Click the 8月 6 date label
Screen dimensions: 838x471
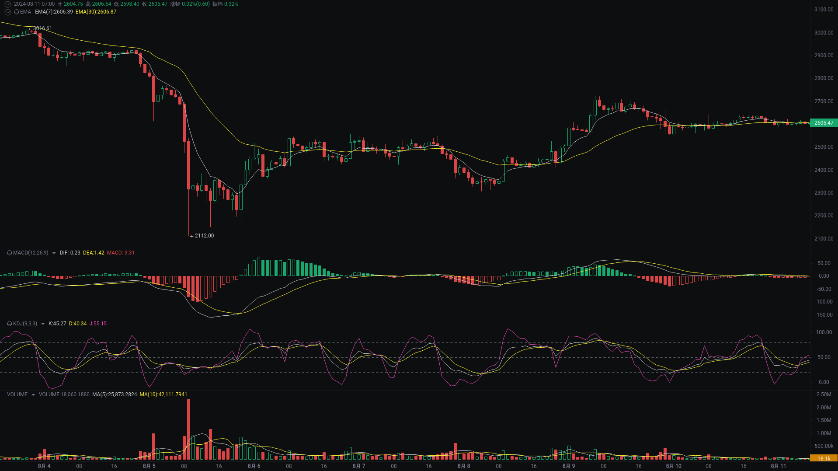[254, 466]
